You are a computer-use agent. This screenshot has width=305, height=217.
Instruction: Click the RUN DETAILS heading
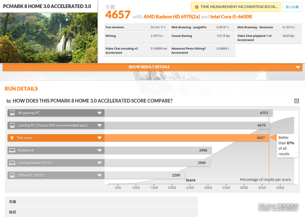click(x=21, y=89)
